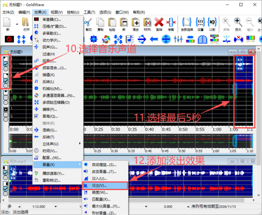This screenshot has width=262, height=215.
Task: Open the 音量(X) submenu entry
Action: tap(57, 165)
